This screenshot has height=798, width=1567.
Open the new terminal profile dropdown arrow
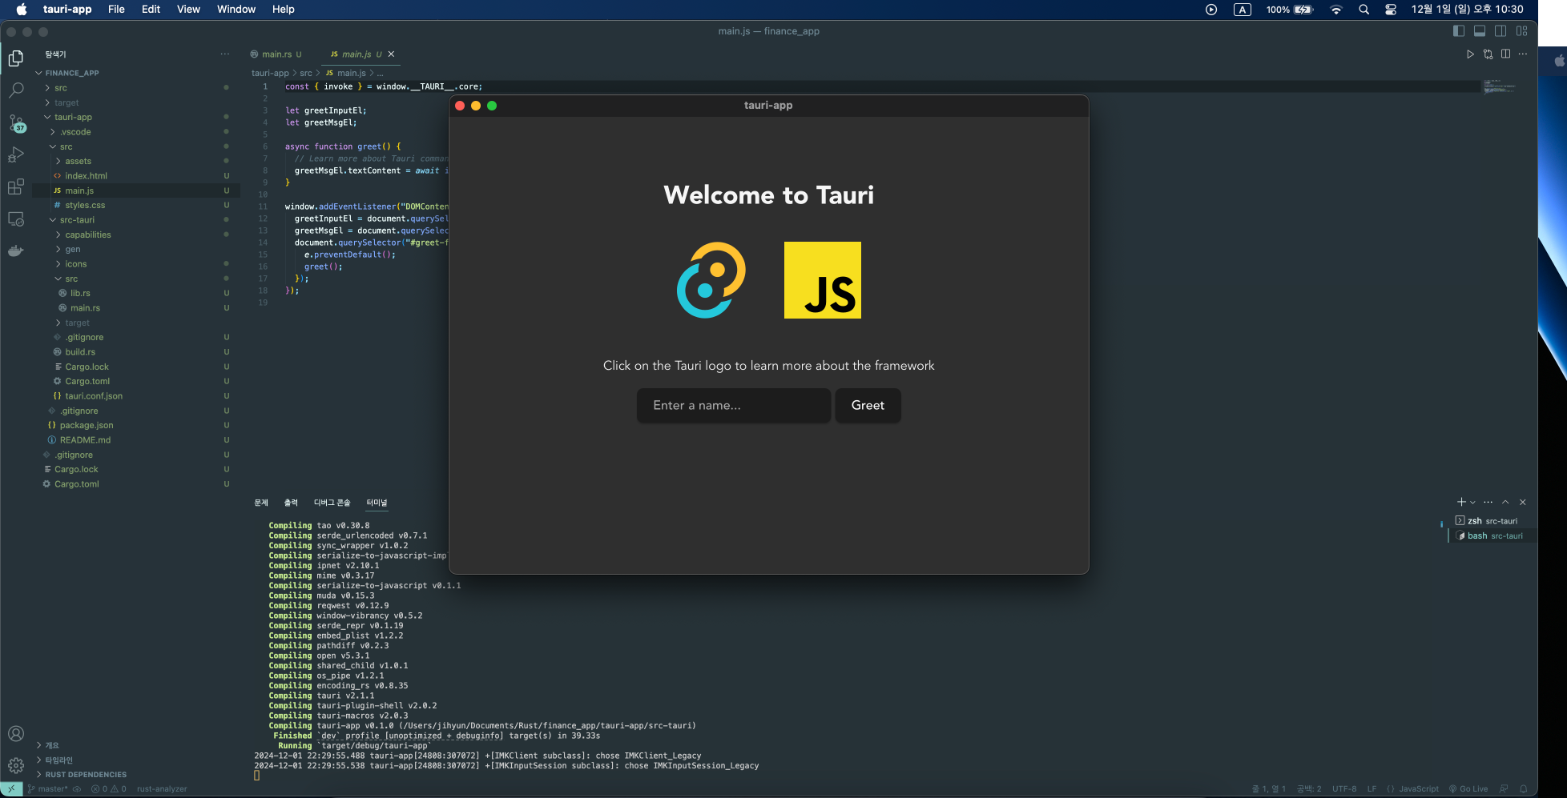(1472, 503)
